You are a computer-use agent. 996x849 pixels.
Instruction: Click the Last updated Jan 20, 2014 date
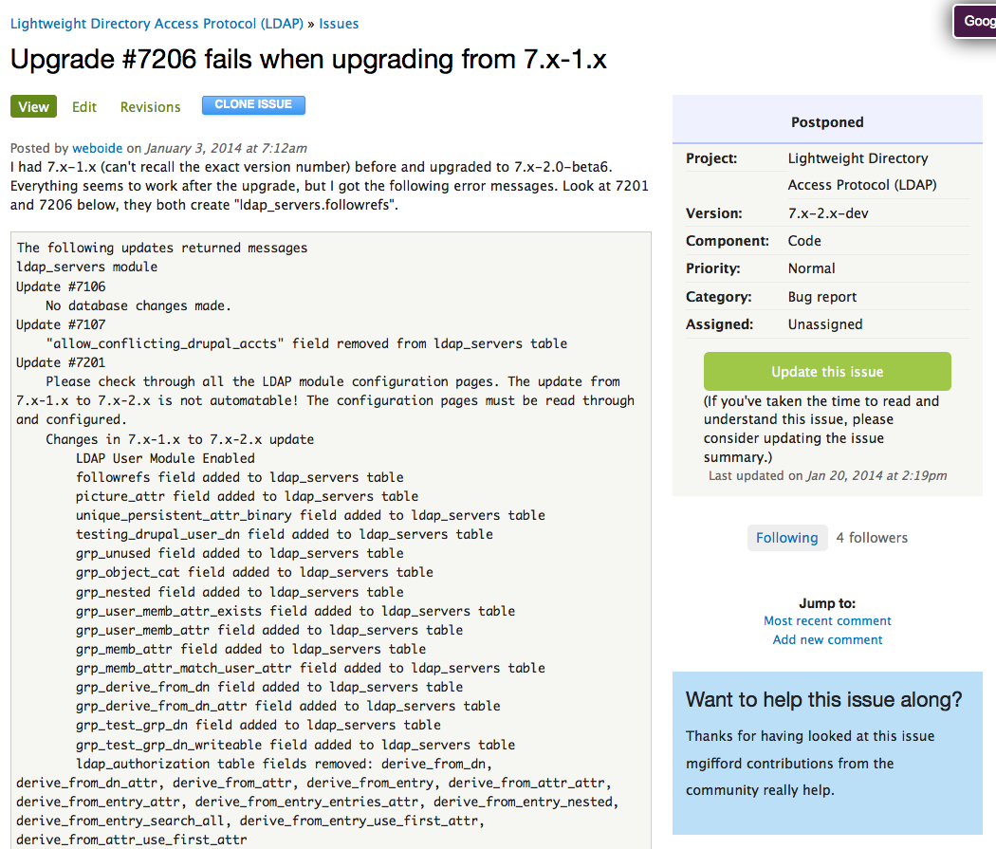coord(876,476)
